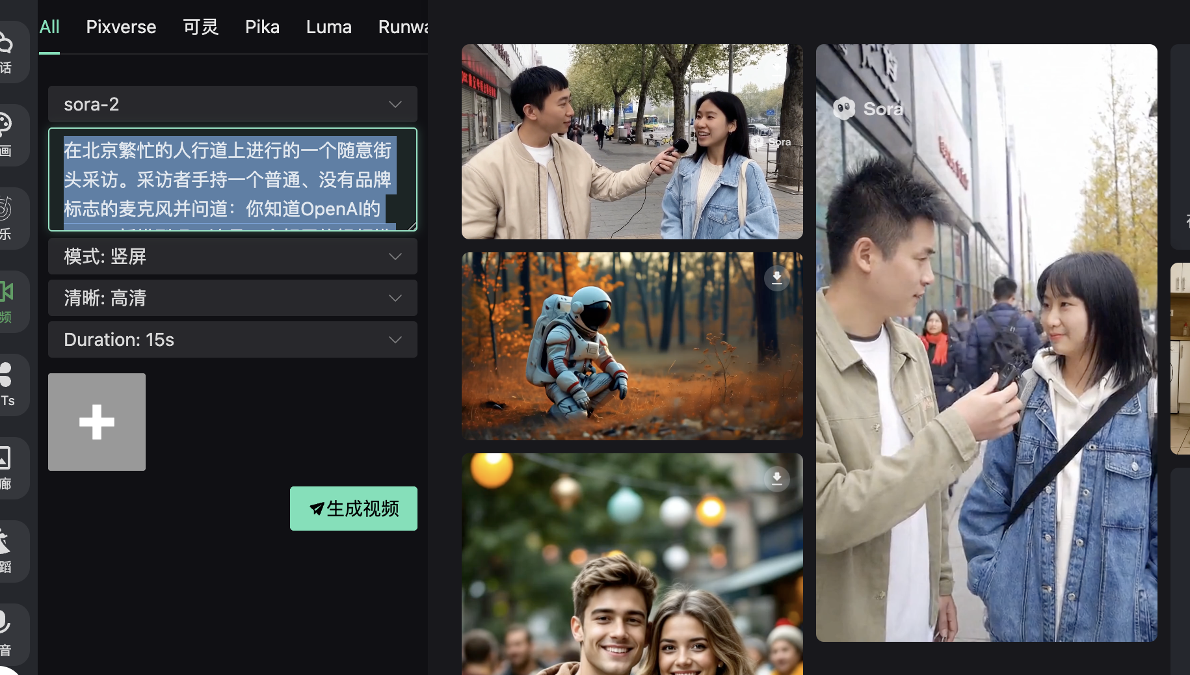Select the Pika tab
Screen dimensions: 1190x675
[262, 27]
